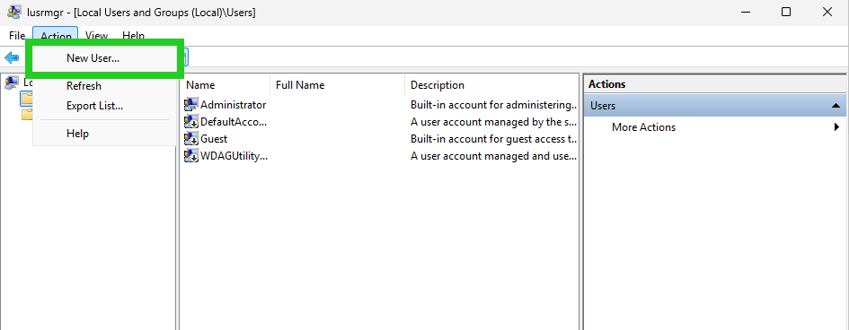The height and width of the screenshot is (330, 849).
Task: Choose Refresh in the Action menu
Action: click(104, 86)
